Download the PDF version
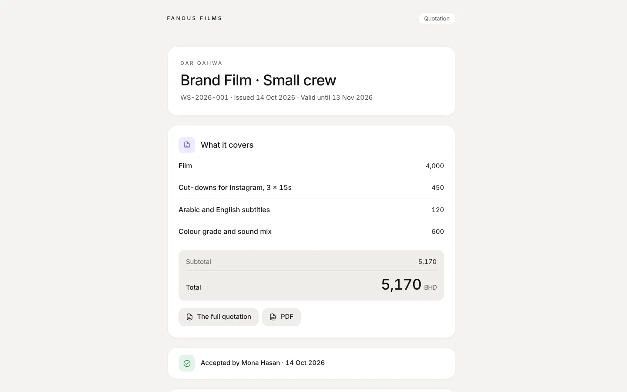The image size is (627, 392). click(x=281, y=317)
